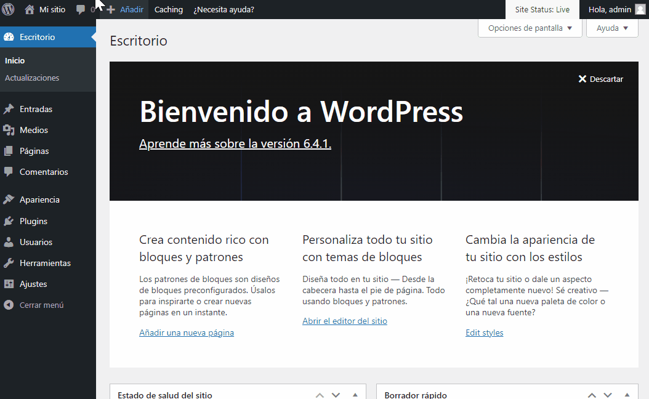The height and width of the screenshot is (399, 649).
Task: Click the Plugins plug icon
Action: coord(9,221)
